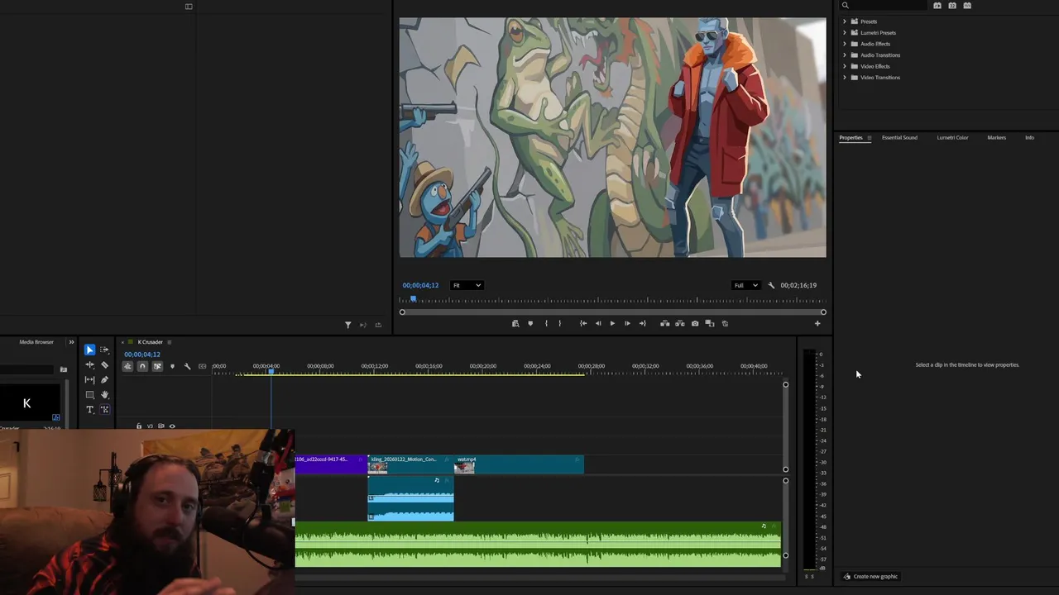Click the new bin icon in project panel
The image size is (1059, 595).
[x=63, y=369]
